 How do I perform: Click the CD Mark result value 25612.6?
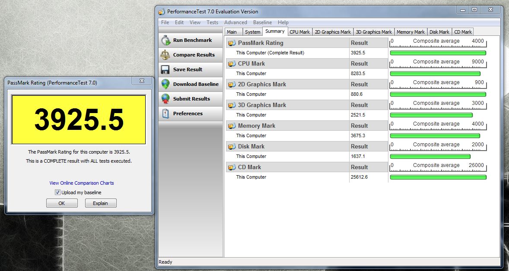(359, 177)
